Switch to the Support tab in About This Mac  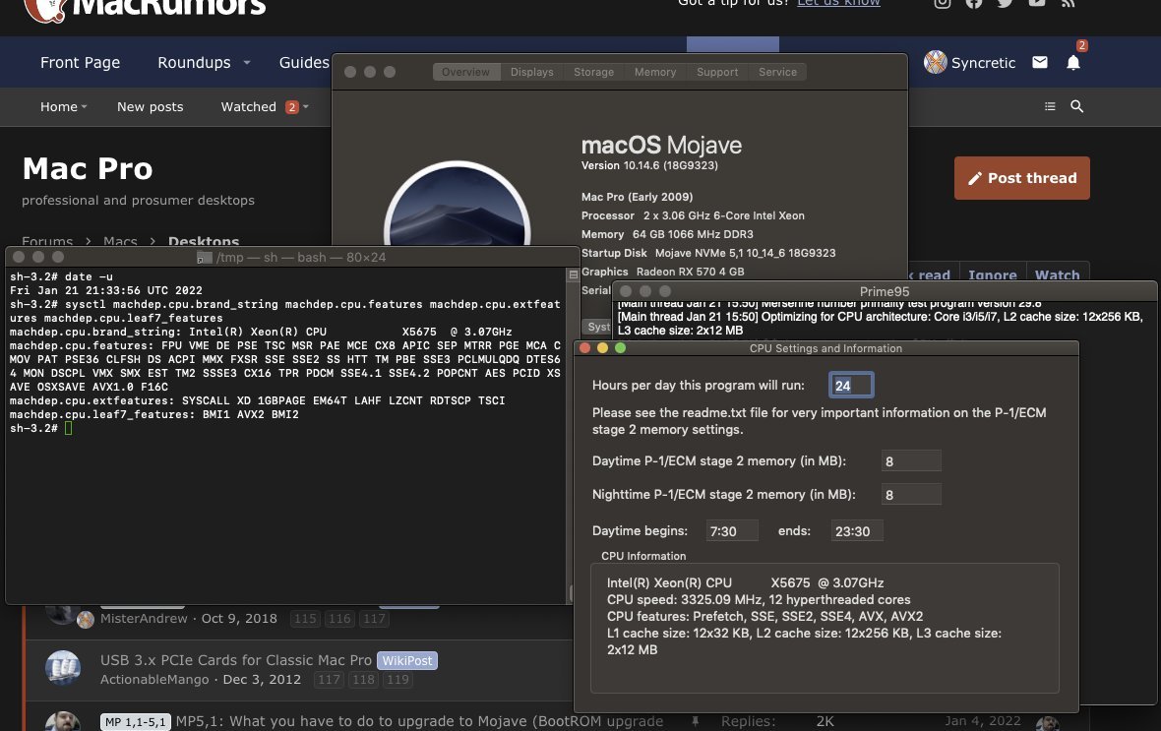(x=717, y=72)
